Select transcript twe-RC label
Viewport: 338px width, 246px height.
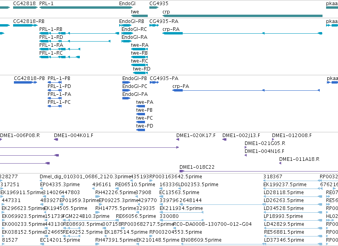(139, 61)
